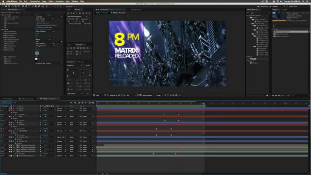Open macOS Notification Center

(x=308, y=1)
